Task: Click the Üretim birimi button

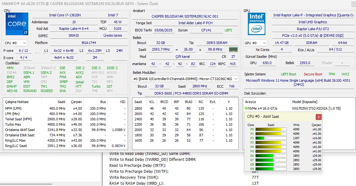Action: (x=113, y=36)
